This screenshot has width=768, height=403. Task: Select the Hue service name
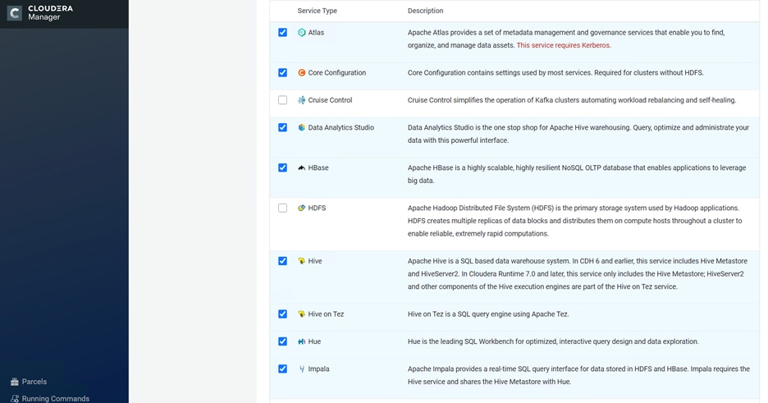[314, 341]
